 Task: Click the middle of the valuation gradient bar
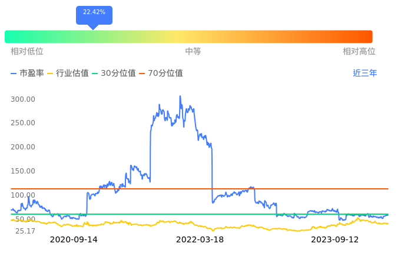click(188, 36)
